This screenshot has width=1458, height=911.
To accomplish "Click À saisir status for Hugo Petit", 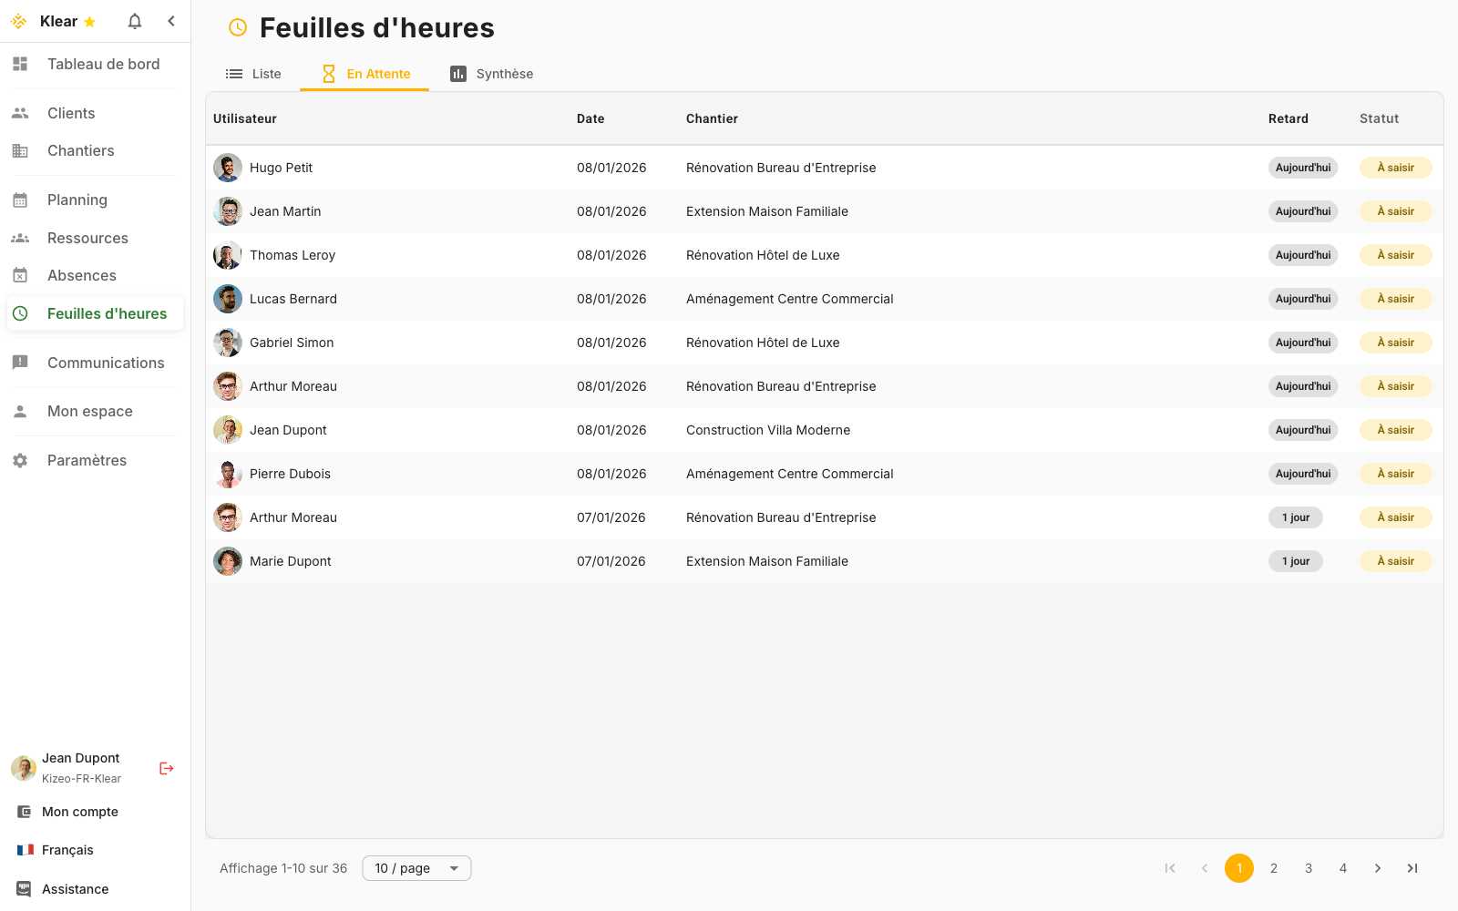I will [x=1395, y=168].
